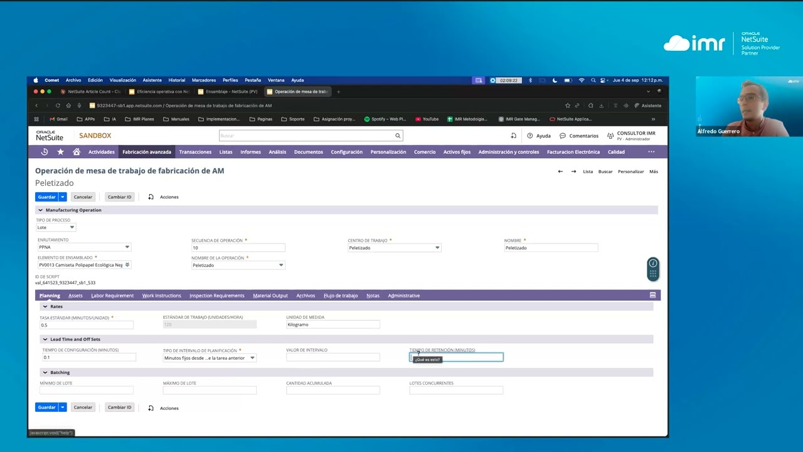Reload the browser page

pyautogui.click(x=58, y=105)
